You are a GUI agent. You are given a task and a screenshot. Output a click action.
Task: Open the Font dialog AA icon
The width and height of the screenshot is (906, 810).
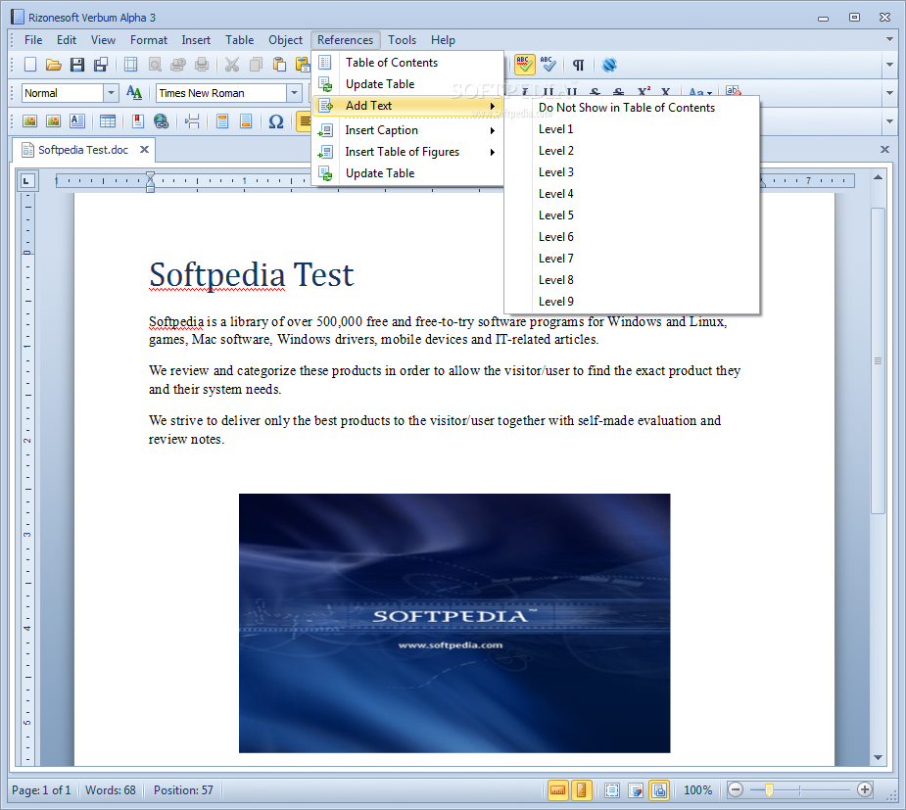click(134, 92)
